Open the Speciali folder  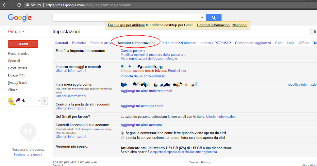(x=14, y=61)
